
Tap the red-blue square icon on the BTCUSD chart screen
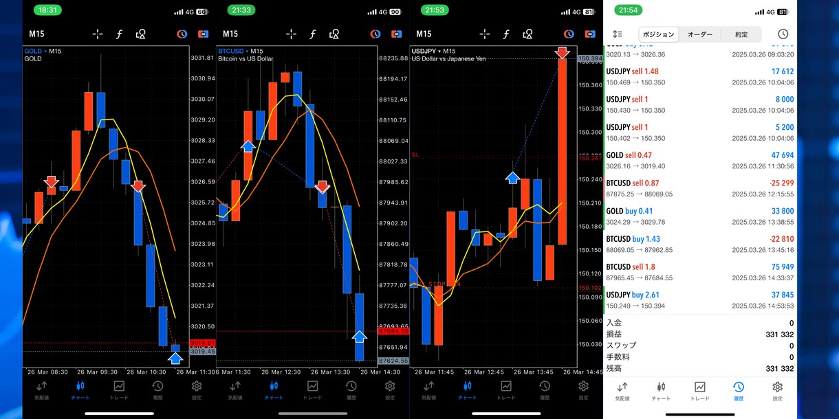pyautogui.click(x=397, y=34)
